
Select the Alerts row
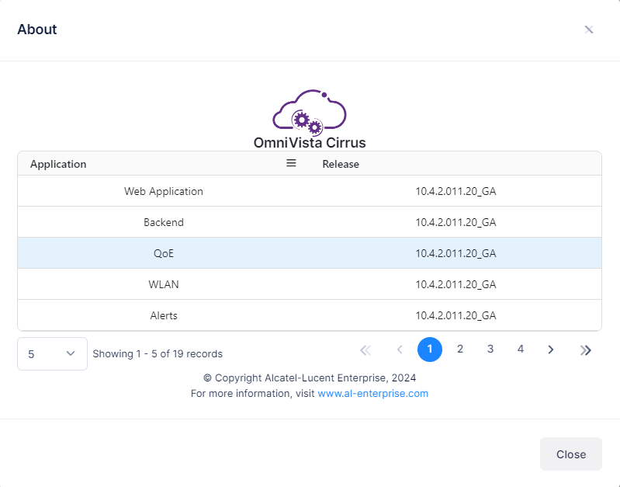[310, 315]
